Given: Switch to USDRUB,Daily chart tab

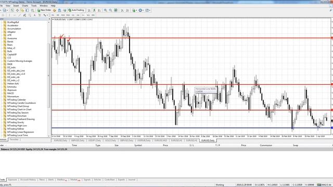Looking at the screenshot, I should coord(144,141).
